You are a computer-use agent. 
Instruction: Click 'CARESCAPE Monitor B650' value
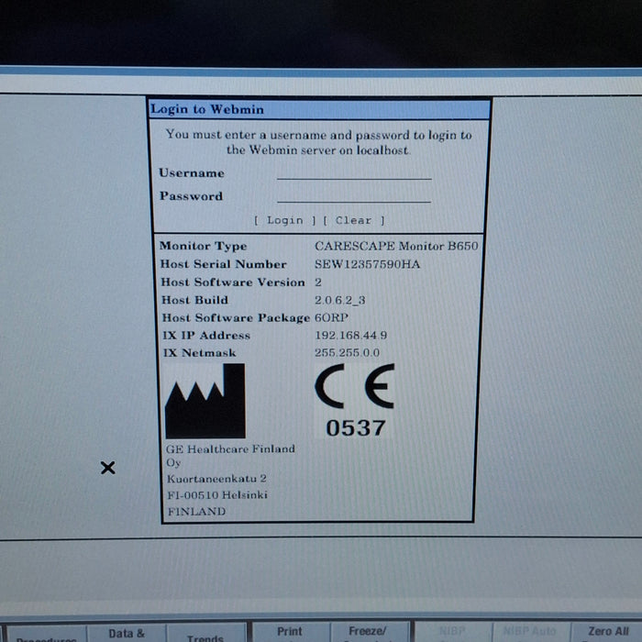[x=396, y=246]
